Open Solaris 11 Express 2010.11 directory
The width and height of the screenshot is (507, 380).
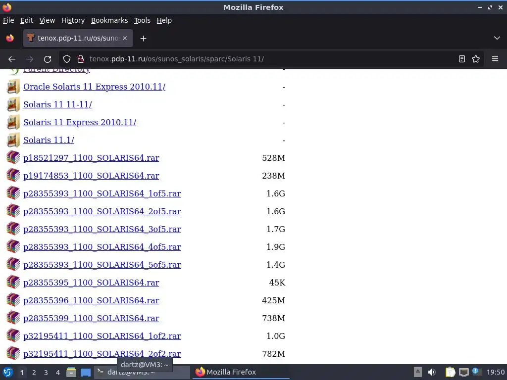click(80, 123)
